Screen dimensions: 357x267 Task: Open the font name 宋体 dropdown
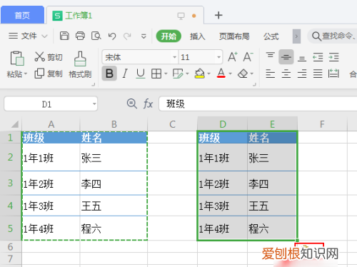(x=174, y=57)
